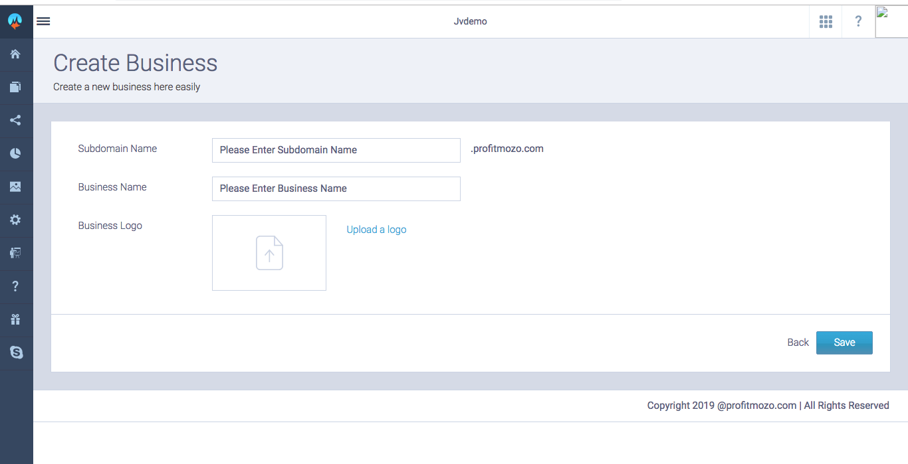Open the settings gear sidebar icon

pyautogui.click(x=15, y=220)
